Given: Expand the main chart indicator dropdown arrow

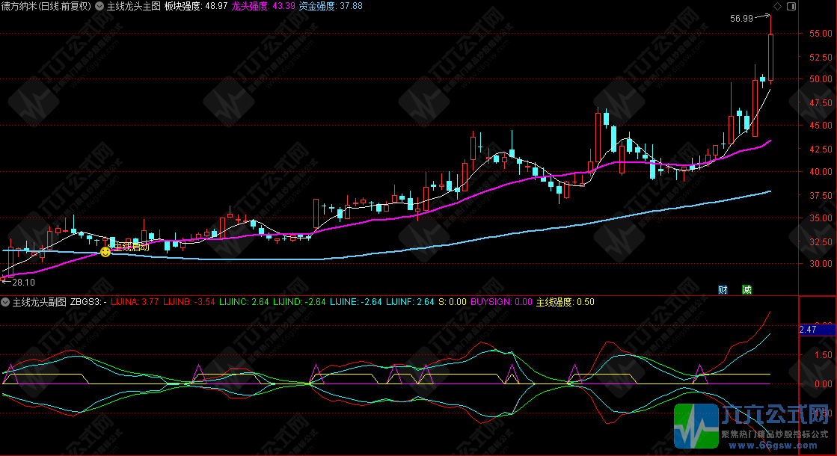Looking at the screenshot, I should tap(99, 6).
